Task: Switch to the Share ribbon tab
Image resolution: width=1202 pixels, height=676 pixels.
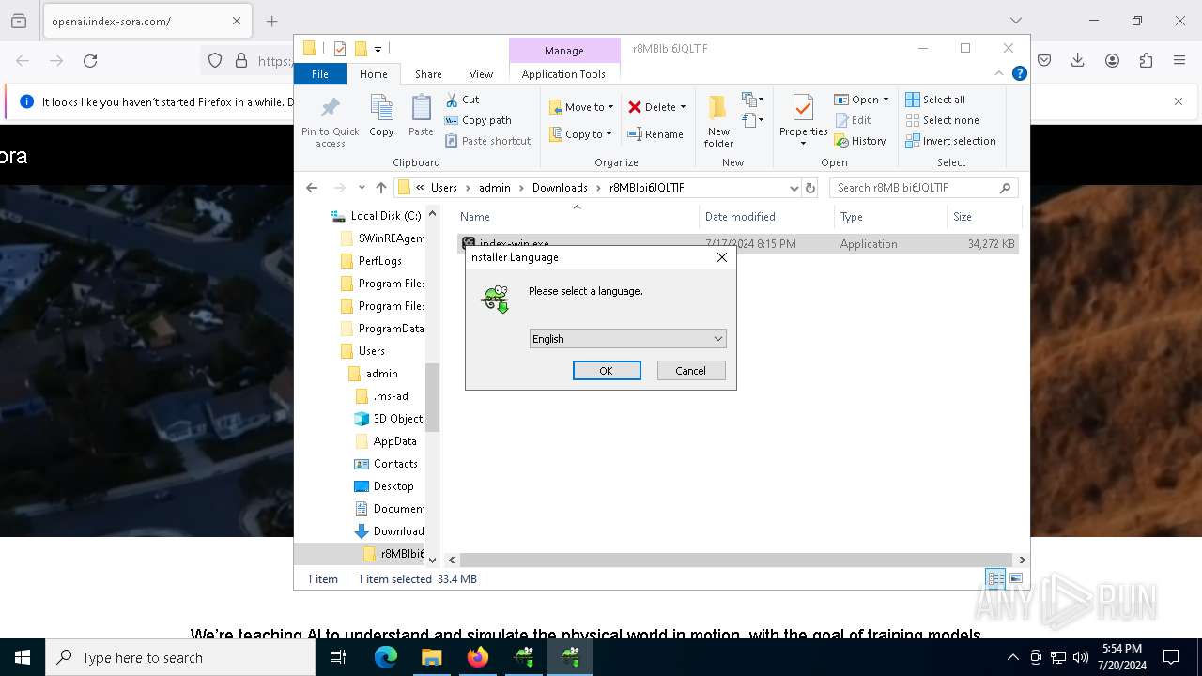Action: [x=428, y=74]
